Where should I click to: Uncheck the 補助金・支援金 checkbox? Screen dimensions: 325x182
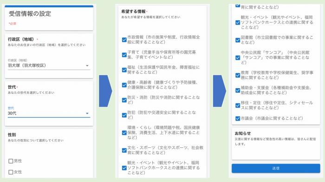(x=238, y=90)
